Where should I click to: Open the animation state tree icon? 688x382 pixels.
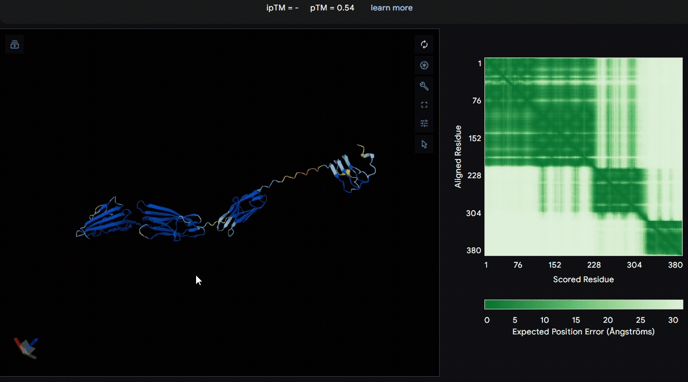[15, 44]
